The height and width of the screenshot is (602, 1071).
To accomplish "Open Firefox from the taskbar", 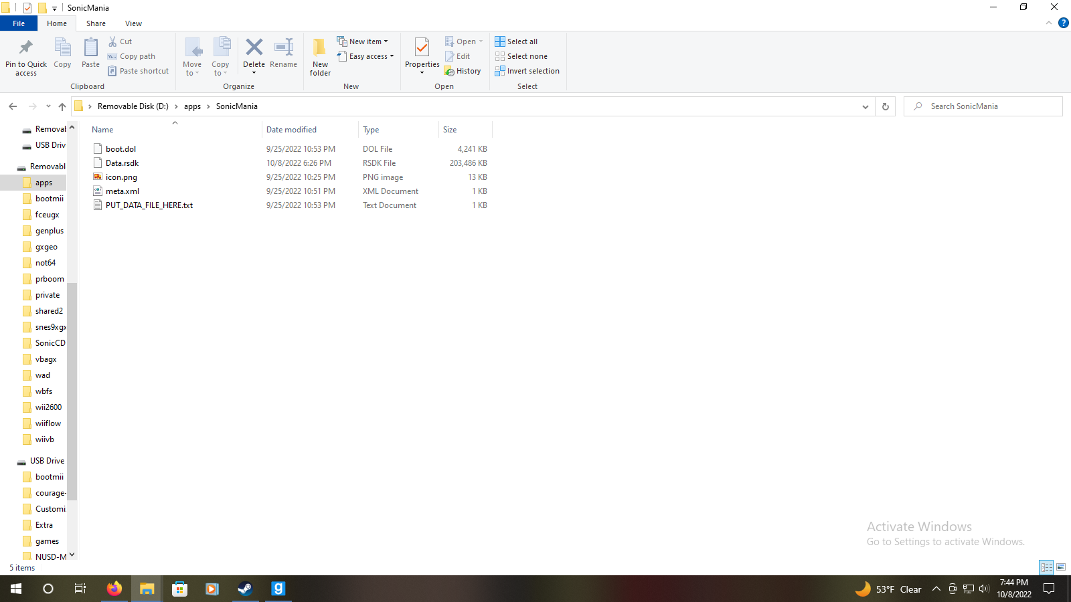I will (x=114, y=589).
